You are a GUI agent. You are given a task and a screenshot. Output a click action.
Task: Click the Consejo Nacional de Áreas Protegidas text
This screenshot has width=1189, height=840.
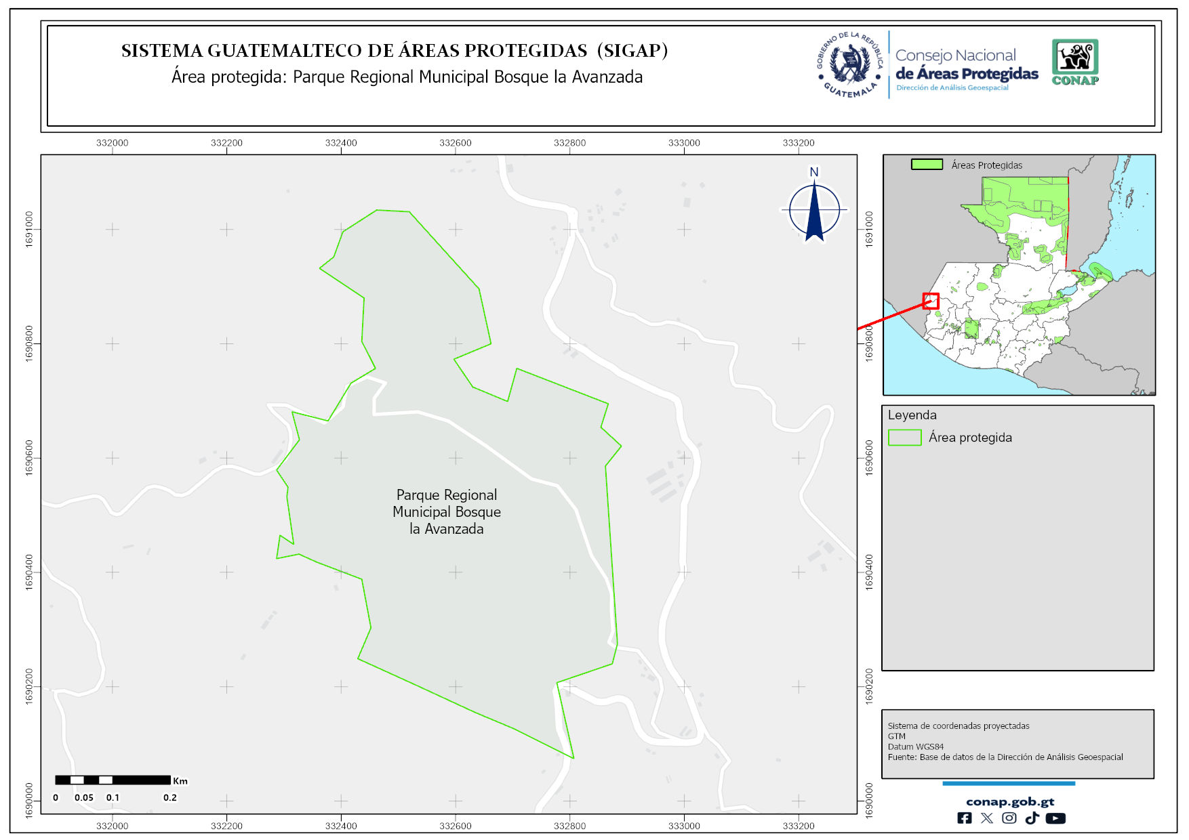point(966,66)
